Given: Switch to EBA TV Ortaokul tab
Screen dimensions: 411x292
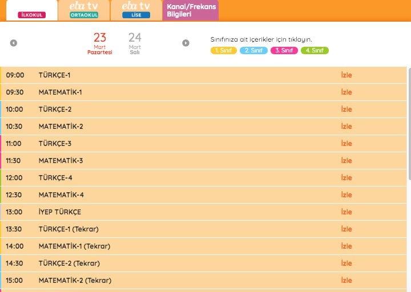Looking at the screenshot, I should 84,10.
